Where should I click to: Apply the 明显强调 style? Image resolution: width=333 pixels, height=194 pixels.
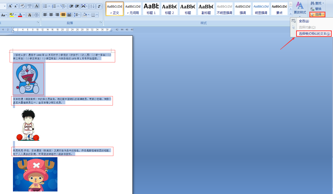click(261, 9)
